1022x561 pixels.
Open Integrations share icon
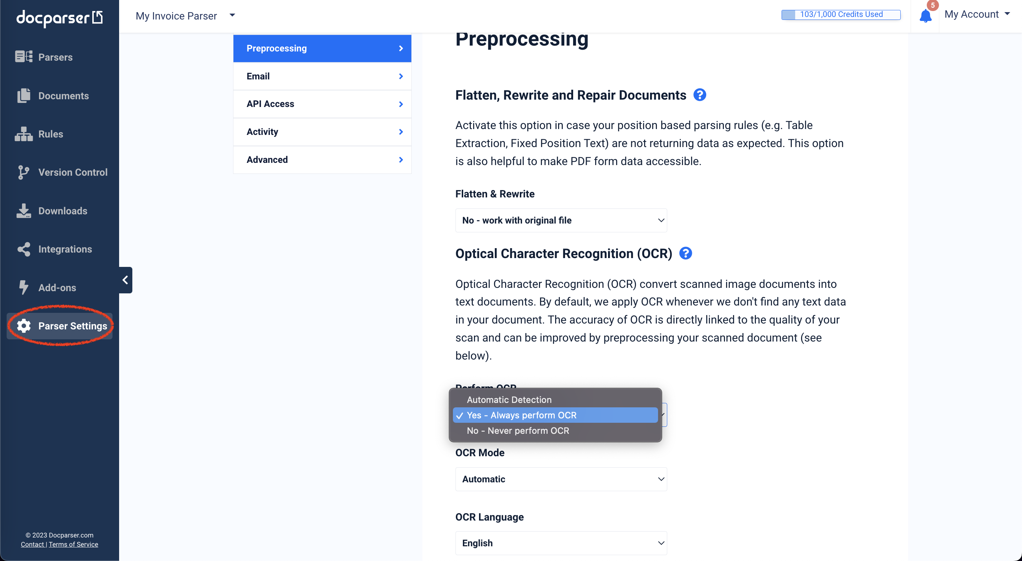point(24,249)
